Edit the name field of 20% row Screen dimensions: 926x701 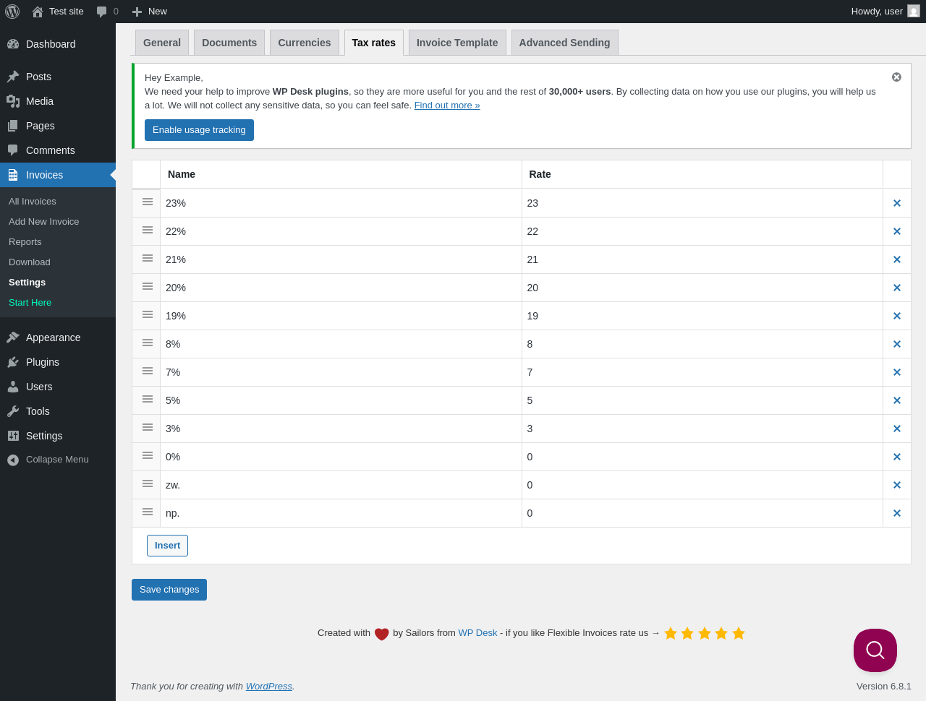pos(341,288)
